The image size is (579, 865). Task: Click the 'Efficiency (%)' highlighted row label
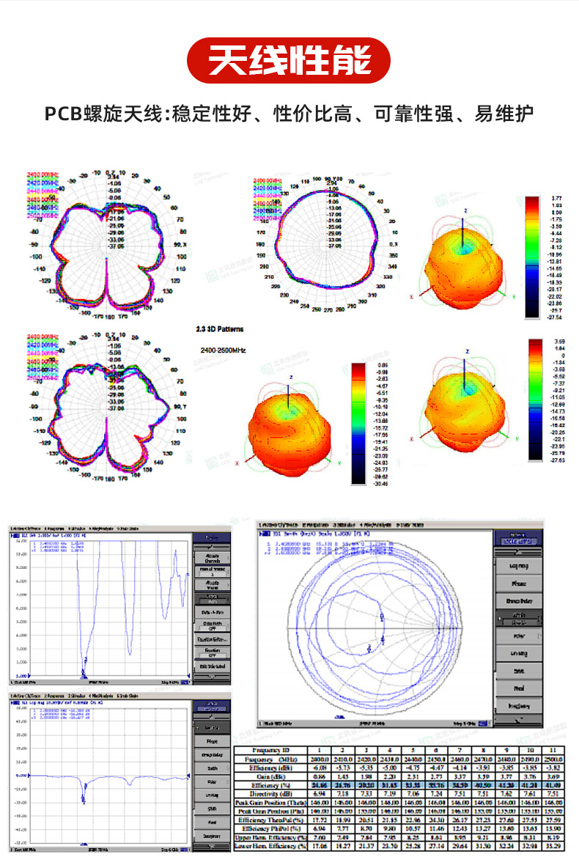coord(270,785)
